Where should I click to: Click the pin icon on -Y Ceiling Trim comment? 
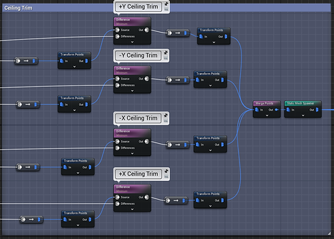[x=166, y=53]
